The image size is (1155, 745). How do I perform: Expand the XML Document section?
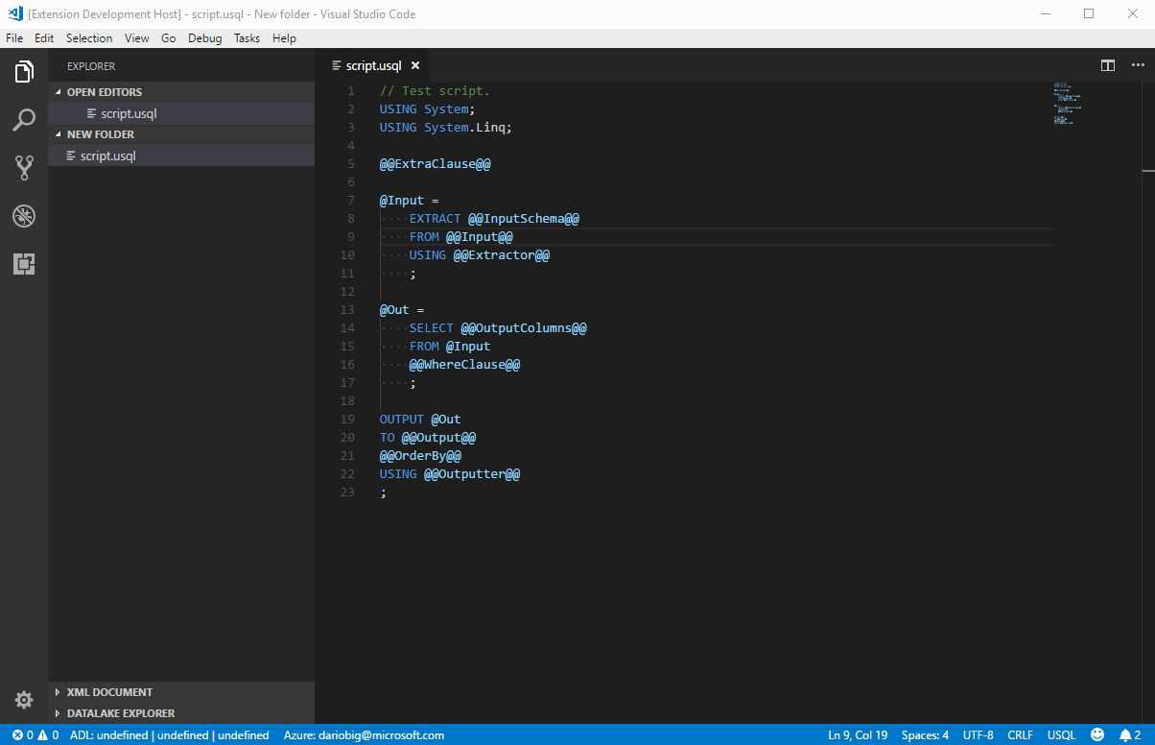181,692
